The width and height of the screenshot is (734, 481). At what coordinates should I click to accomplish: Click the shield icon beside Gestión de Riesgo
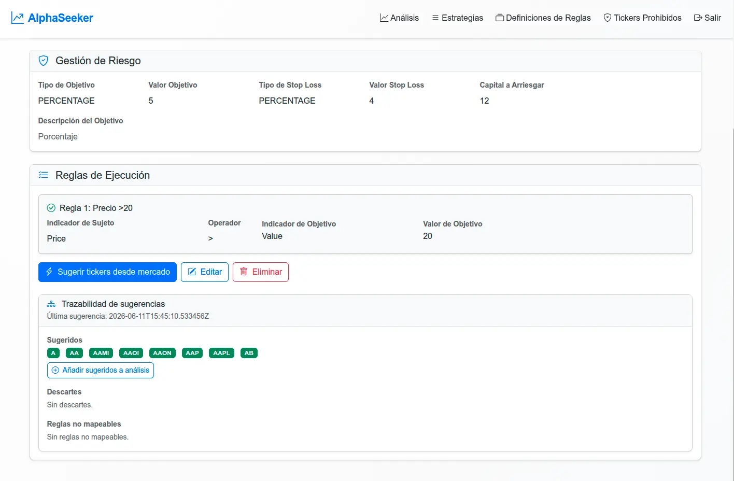click(x=44, y=61)
